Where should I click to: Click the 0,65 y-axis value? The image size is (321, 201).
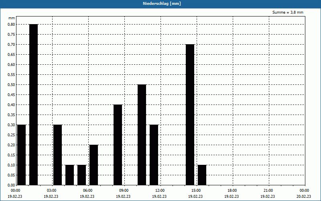click(x=11, y=54)
